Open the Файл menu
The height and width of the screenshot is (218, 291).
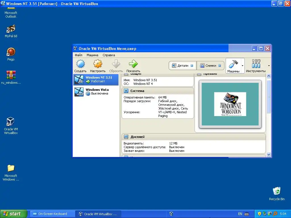[x=78, y=55]
